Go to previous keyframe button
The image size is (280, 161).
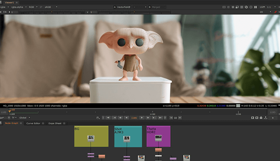114,118
